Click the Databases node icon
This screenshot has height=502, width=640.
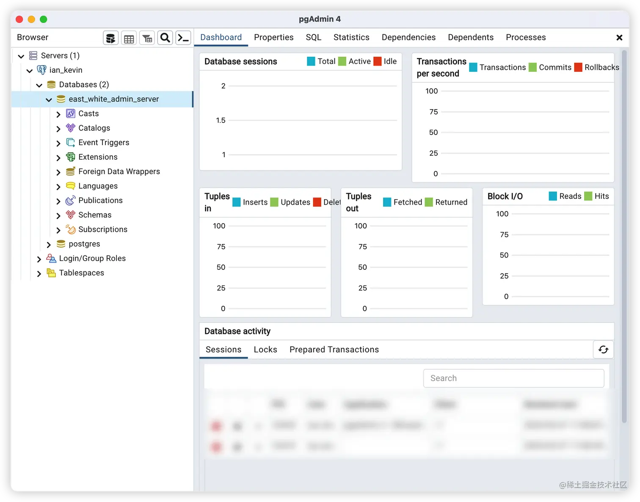[51, 85]
